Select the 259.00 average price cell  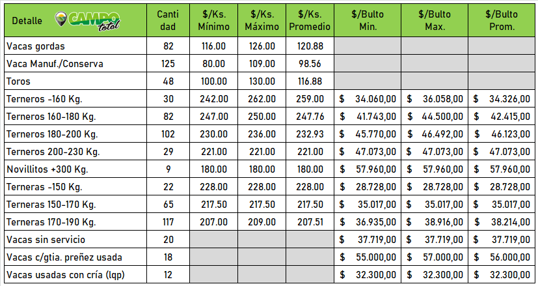310,99
